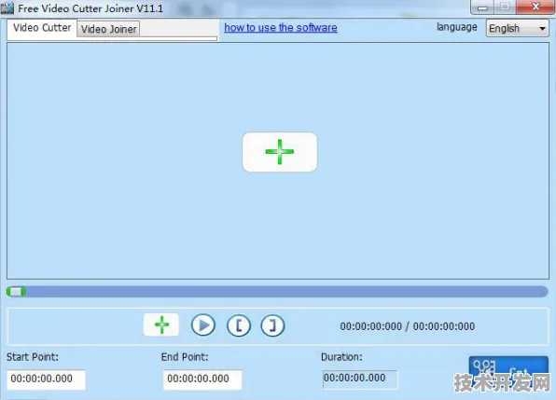The image size is (556, 400).
Task: Add a file with the small green plus button
Action: coord(161,324)
